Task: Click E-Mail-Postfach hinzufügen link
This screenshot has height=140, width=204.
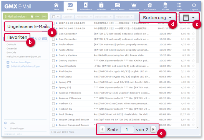Action: 25,66
